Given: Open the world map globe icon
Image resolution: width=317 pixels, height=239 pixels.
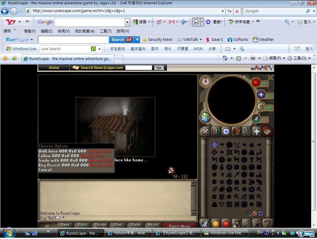Looking at the screenshot, I should coord(205,117).
